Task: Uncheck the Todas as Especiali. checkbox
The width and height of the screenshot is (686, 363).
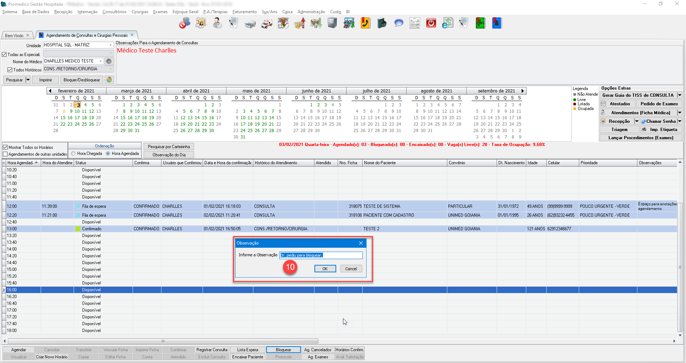Action: (5, 55)
